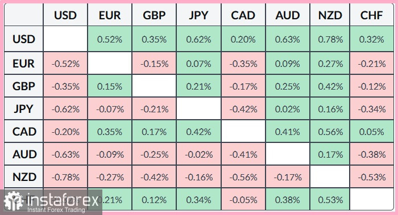Screen dimensions: 398x215
Task: Click the NZD row header
Action: [24, 177]
